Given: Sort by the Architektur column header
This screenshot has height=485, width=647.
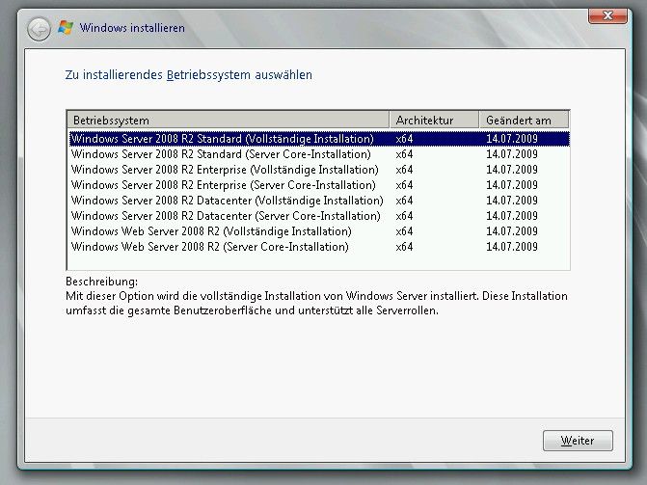Looking at the screenshot, I should [434, 121].
